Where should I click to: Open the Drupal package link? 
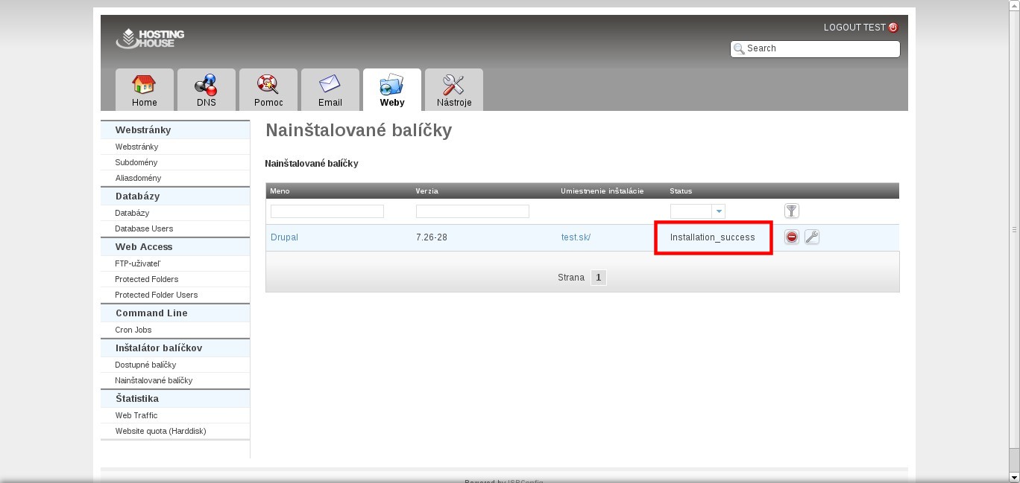(284, 237)
